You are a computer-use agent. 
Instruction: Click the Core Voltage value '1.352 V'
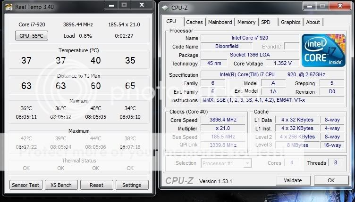[x=283, y=63]
